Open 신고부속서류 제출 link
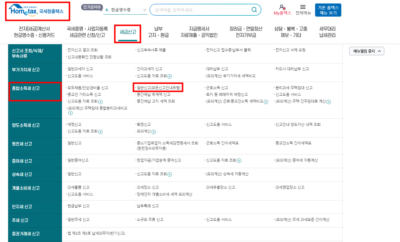This screenshot has height=242, width=400. (x=151, y=50)
